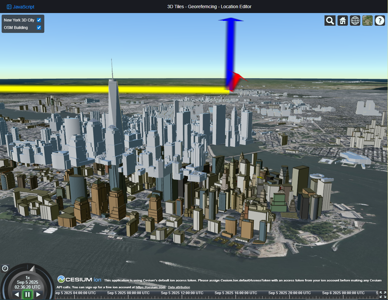The image size is (388, 300).
Task: Open the geocoder search tool
Action: (x=330, y=21)
